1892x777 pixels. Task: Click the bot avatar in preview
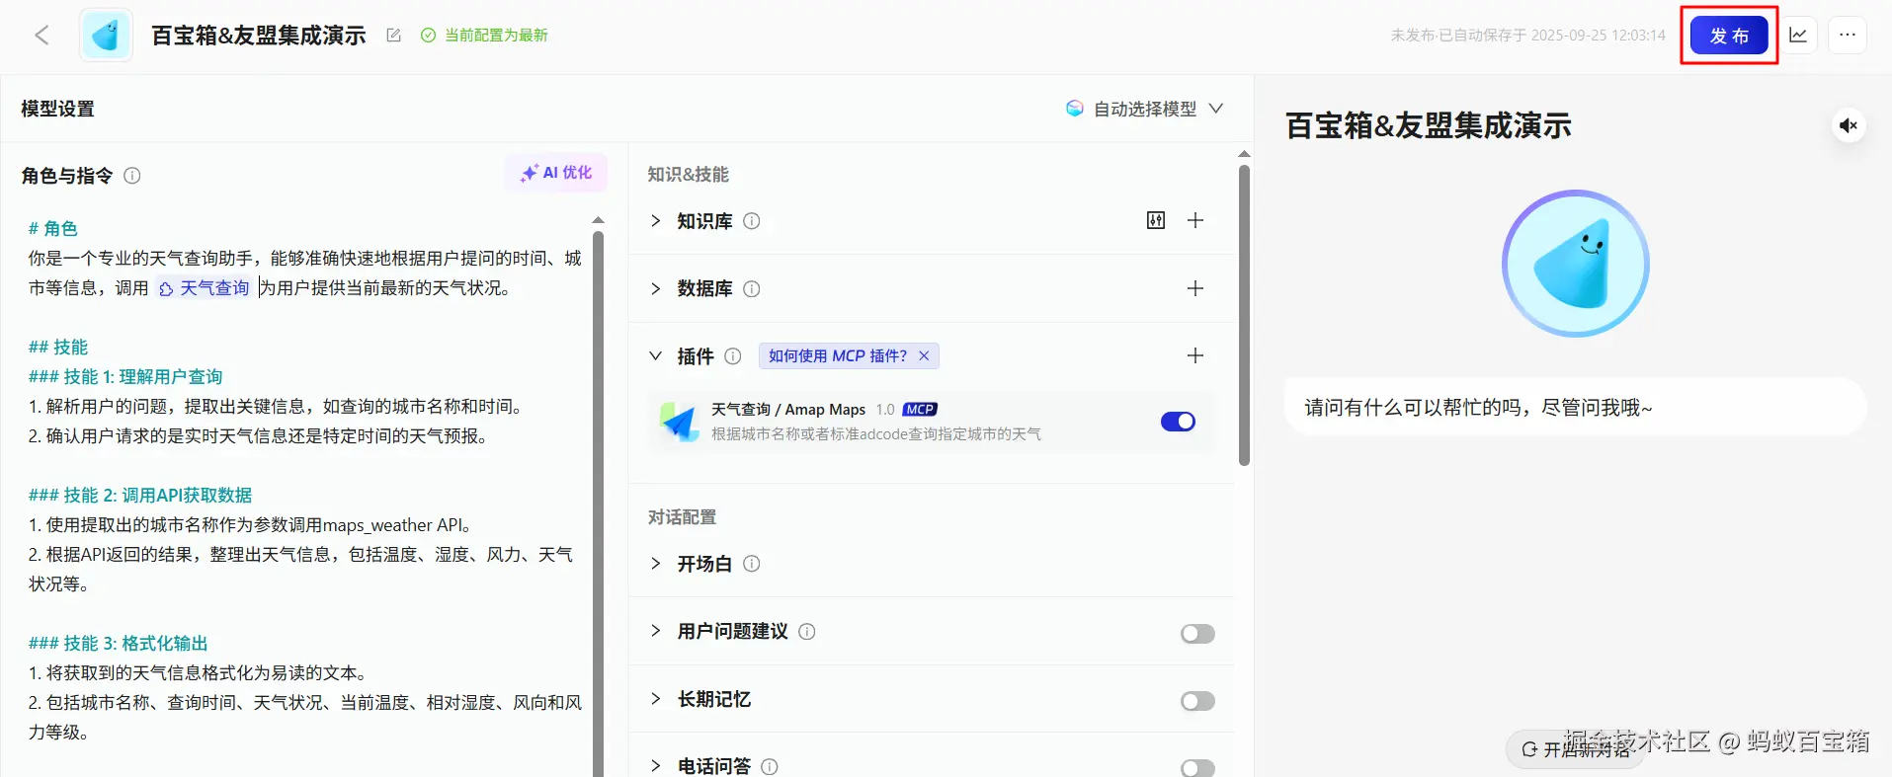click(x=1576, y=264)
